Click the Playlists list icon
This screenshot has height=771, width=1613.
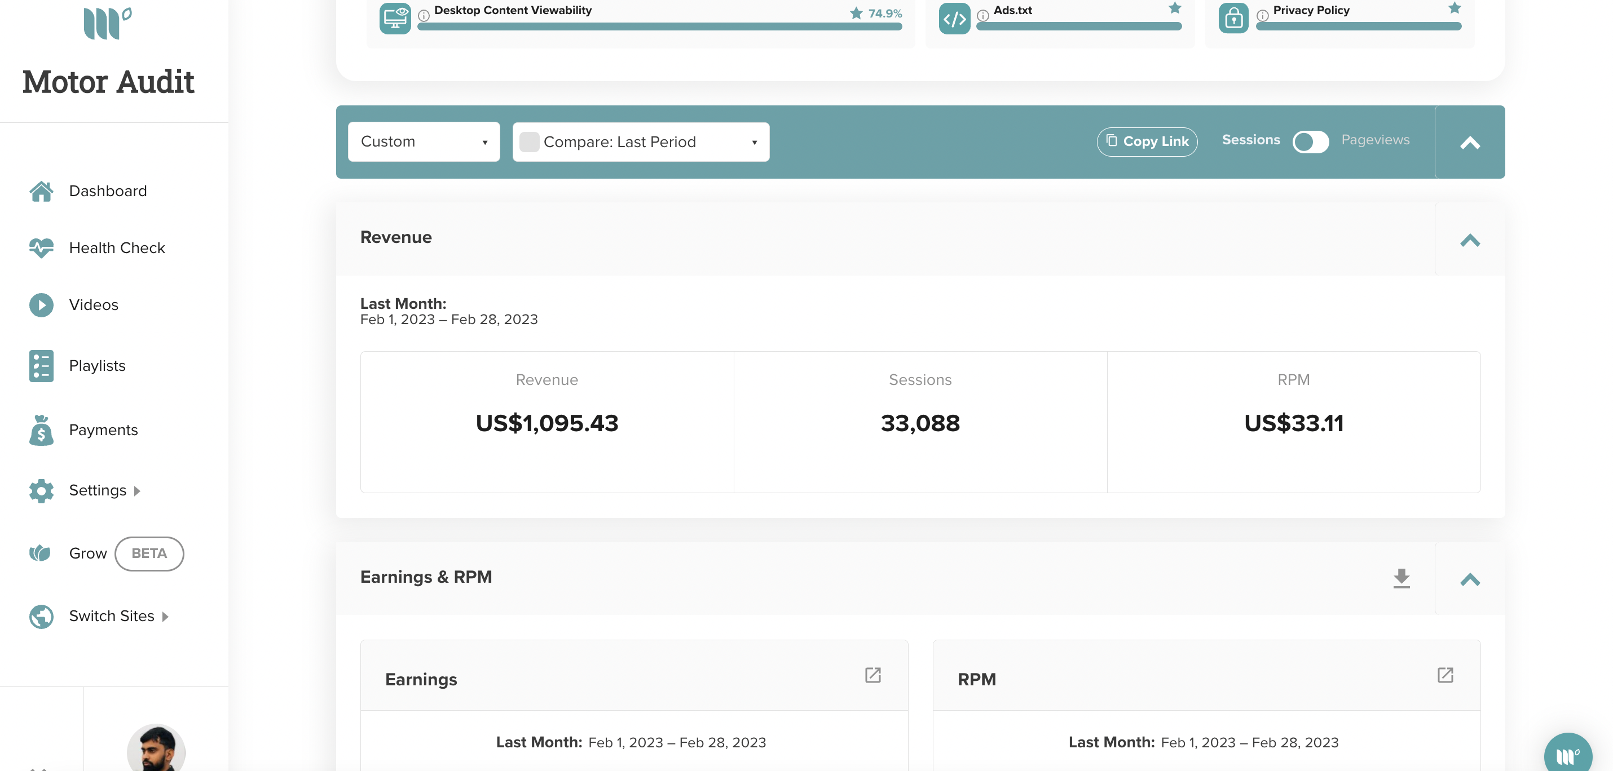pos(41,366)
